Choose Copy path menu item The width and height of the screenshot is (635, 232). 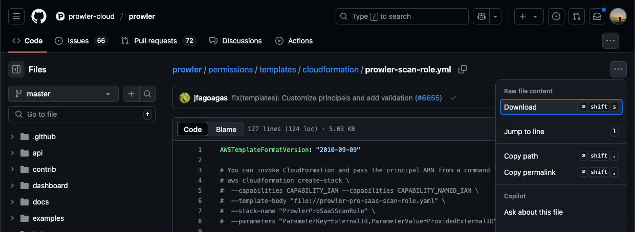click(x=561, y=156)
